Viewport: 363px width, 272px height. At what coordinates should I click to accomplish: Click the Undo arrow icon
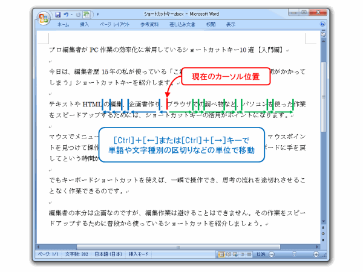(66, 15)
